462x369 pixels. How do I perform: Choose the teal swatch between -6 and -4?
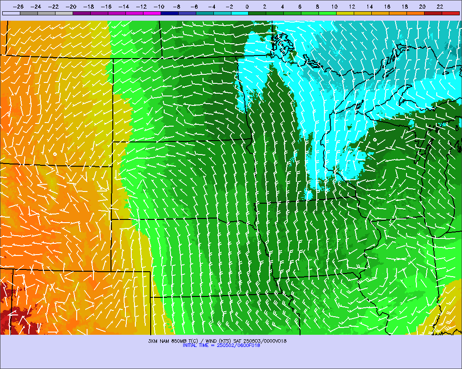[205, 13]
